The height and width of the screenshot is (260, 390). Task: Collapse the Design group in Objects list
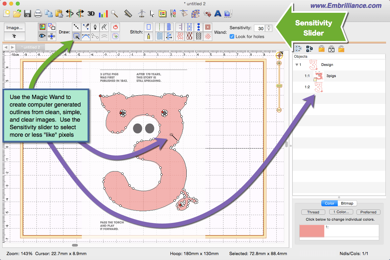coord(297,65)
